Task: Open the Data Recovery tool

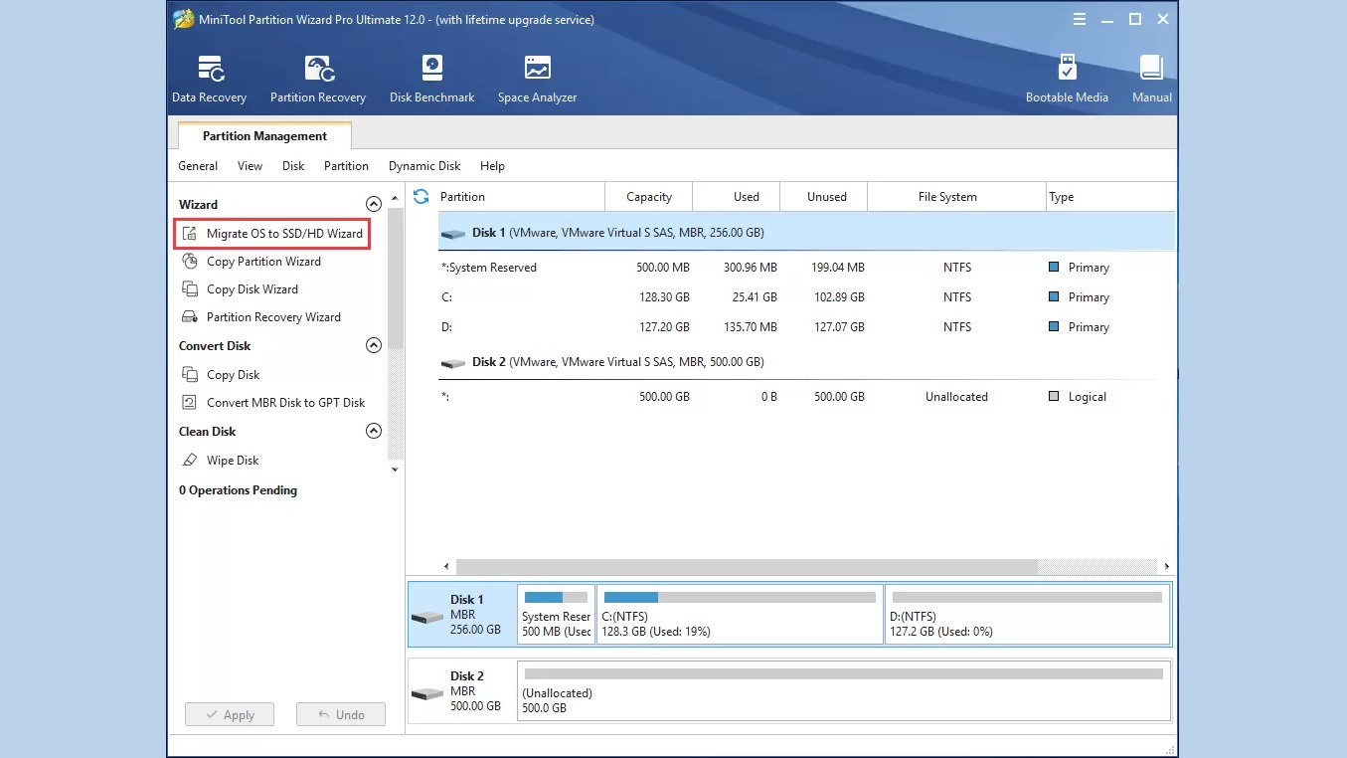Action: tap(209, 79)
